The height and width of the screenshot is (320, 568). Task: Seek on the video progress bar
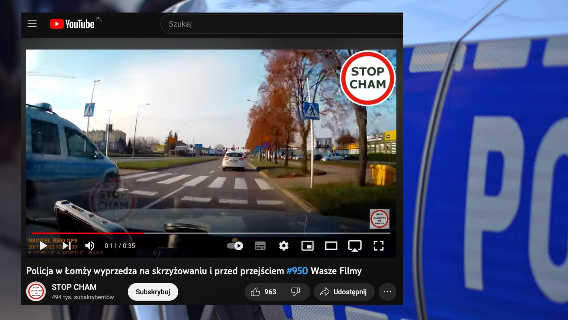pyautogui.click(x=211, y=233)
